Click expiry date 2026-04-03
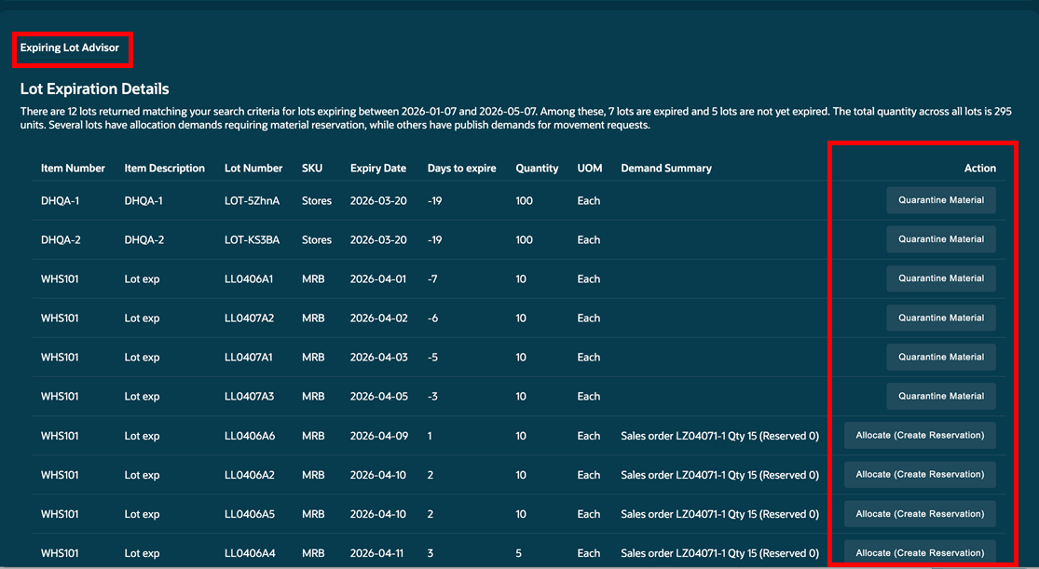Image resolution: width=1039 pixels, height=569 pixels. point(378,357)
